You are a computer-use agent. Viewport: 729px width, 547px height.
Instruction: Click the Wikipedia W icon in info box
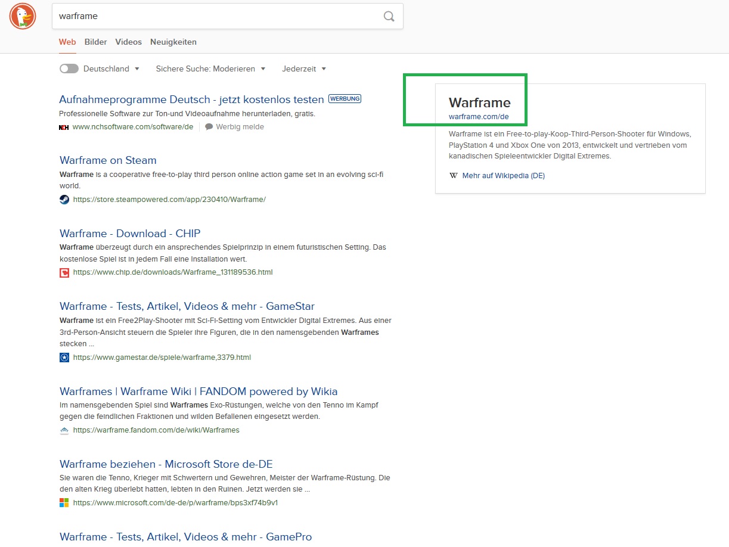click(454, 176)
